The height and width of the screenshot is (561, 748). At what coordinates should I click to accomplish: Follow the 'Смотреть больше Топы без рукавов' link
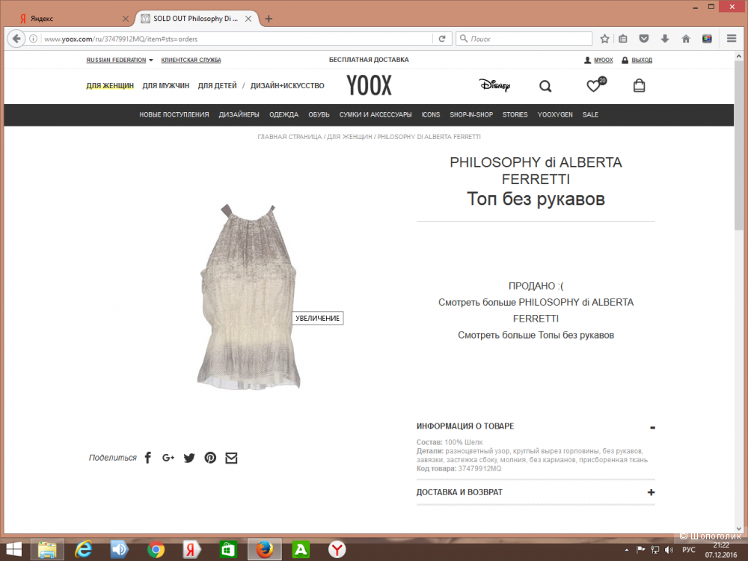coord(536,335)
